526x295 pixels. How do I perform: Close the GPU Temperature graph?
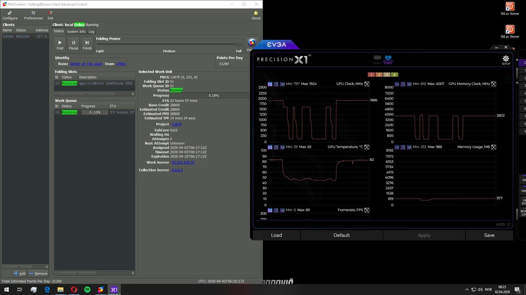tap(367, 147)
